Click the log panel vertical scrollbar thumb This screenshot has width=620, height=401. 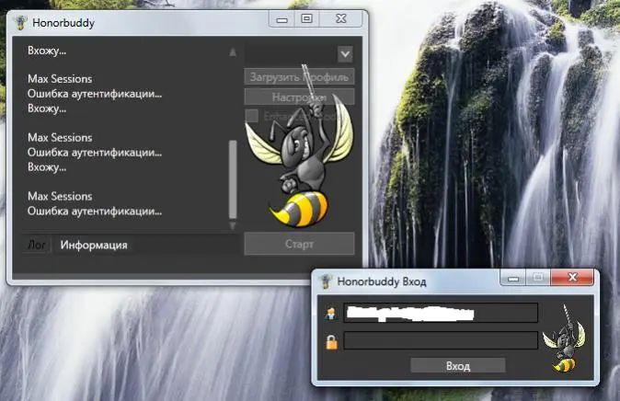tap(233, 178)
